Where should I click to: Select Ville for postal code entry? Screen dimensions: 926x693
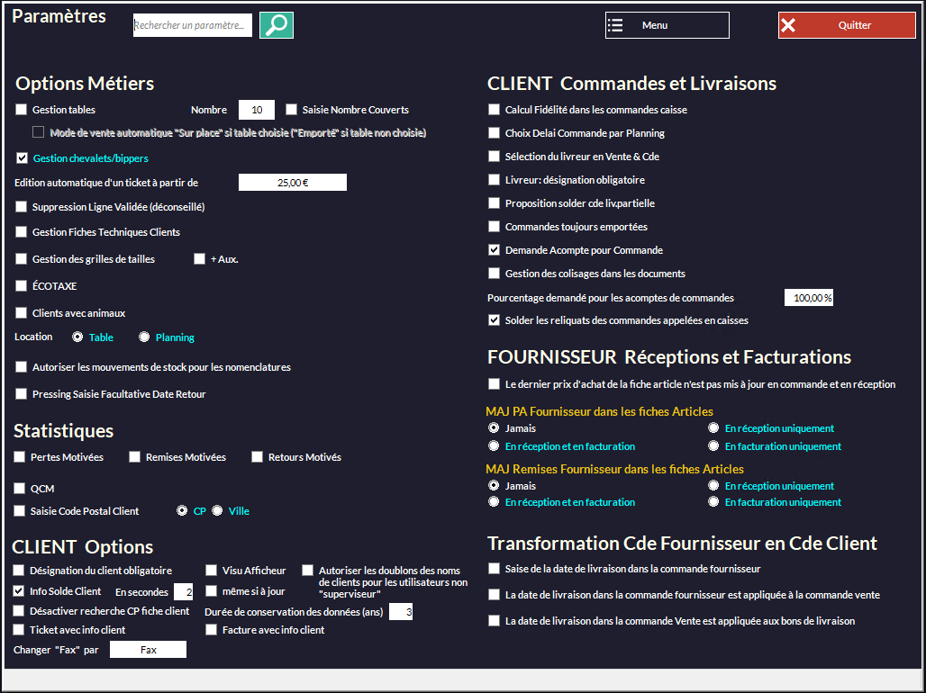click(x=217, y=511)
